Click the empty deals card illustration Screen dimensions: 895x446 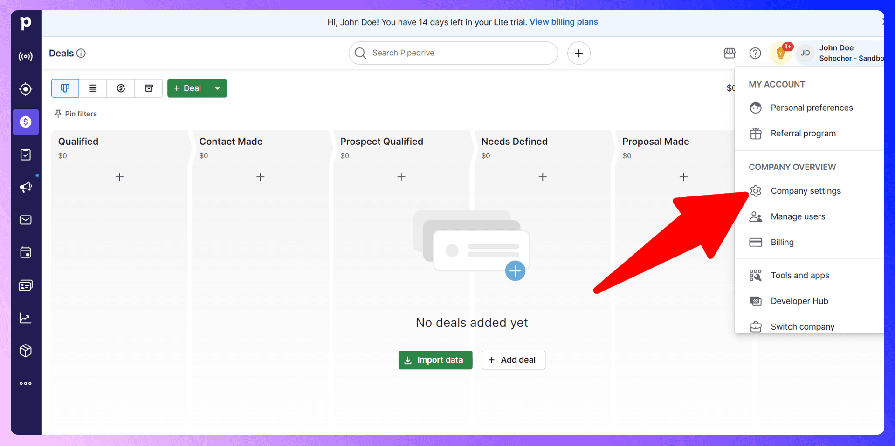[472, 245]
